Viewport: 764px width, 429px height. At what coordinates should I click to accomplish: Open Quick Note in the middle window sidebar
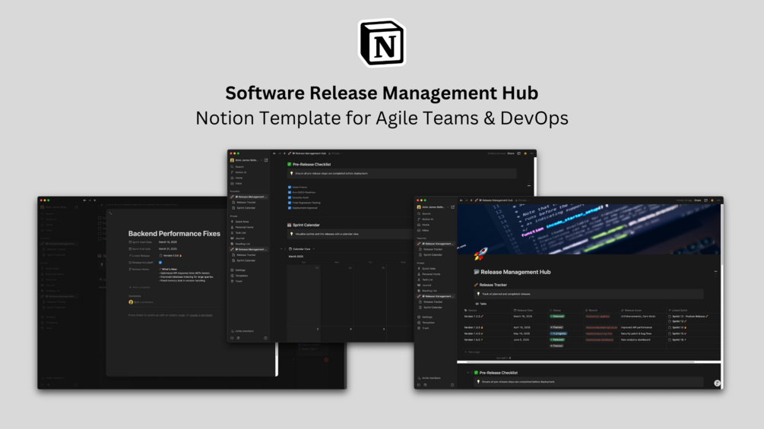(239, 221)
